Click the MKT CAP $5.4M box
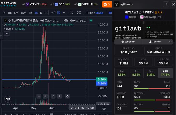Viewport: 176px width, 115px height. [x=164, y=62]
